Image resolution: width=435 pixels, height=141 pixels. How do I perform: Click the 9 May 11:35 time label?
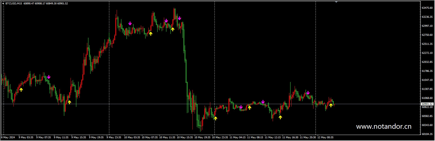(x=61, y=137)
